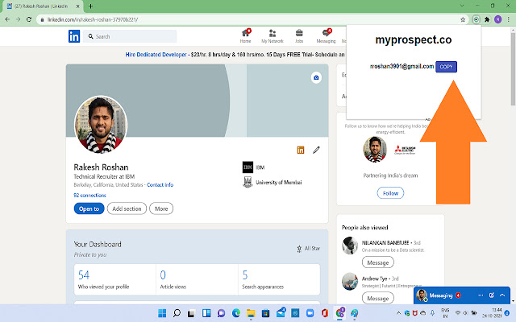Open the My Network page icon
This screenshot has width=516, height=322.
(273, 35)
